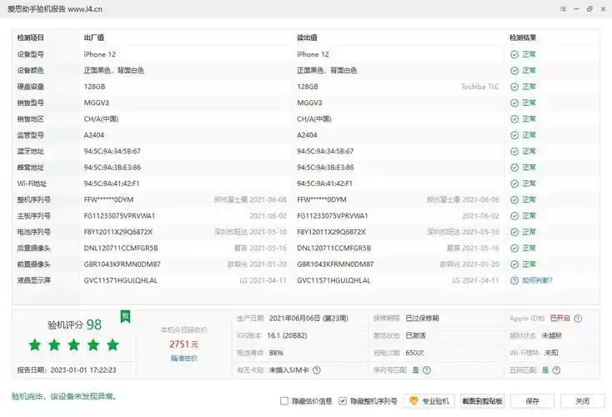This screenshot has width=612, height=417.
Task: Click the 生产日期 value 2021年06月06日
Action: tap(309, 319)
